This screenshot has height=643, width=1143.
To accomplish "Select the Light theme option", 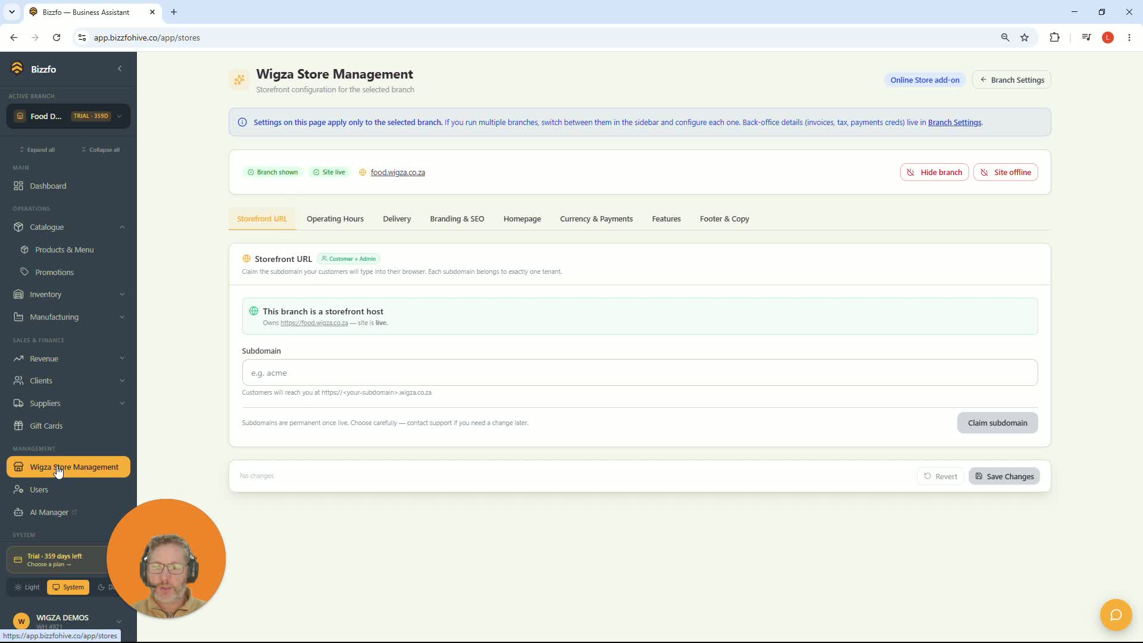I will 27,587.
